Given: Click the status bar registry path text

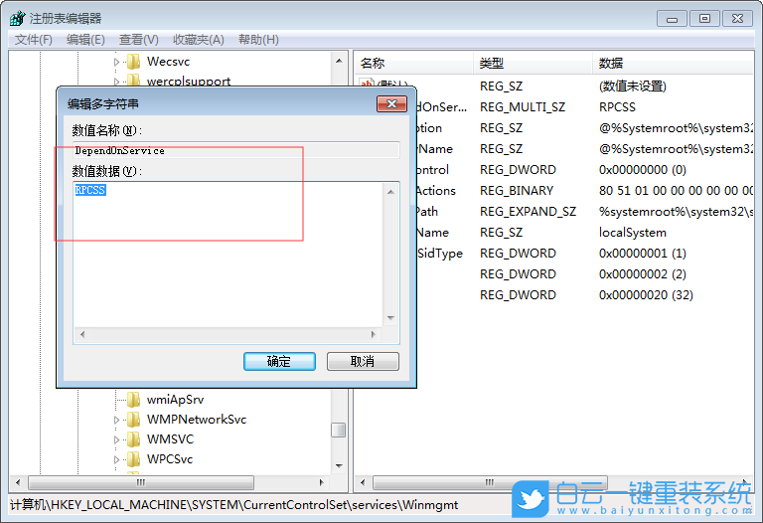Looking at the screenshot, I should (234, 505).
